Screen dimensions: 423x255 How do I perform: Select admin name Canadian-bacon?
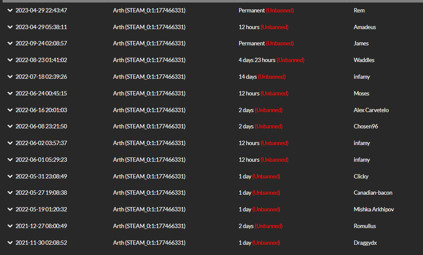pyautogui.click(x=373, y=193)
